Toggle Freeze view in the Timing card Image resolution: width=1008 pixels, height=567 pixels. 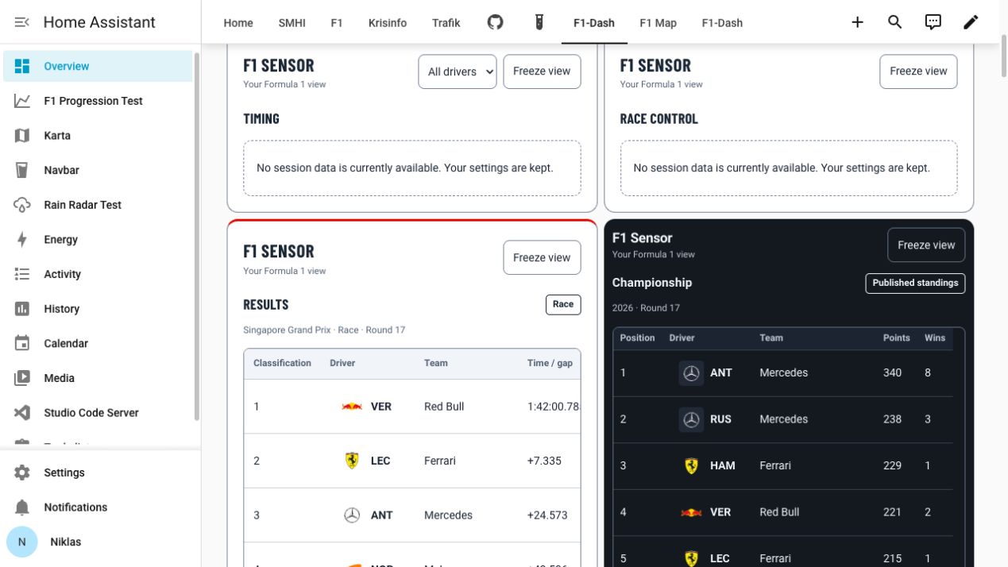542,71
